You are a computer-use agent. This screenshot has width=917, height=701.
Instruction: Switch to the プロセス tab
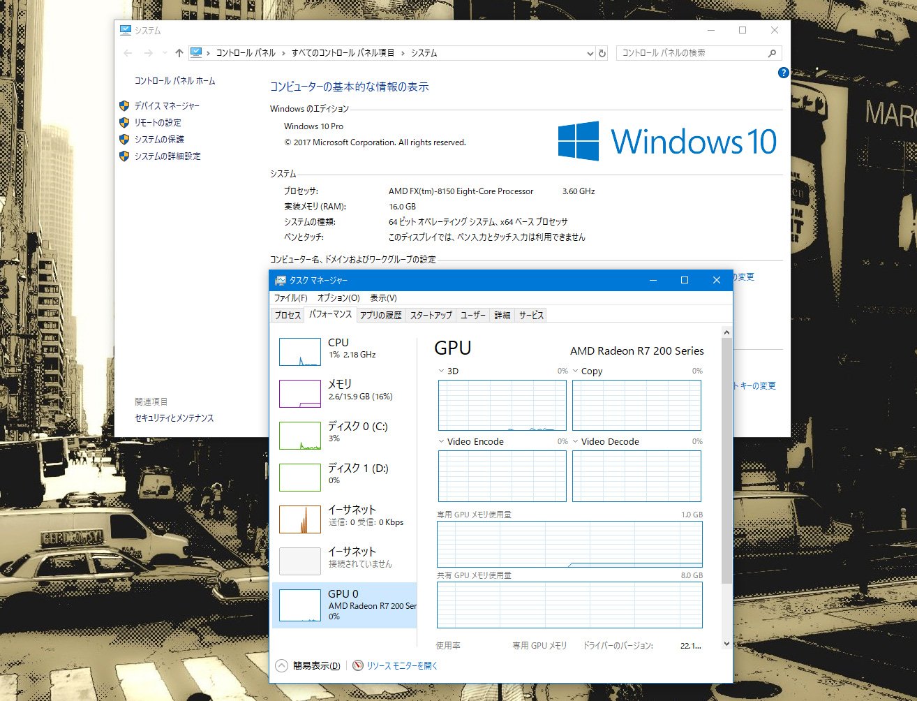point(288,316)
